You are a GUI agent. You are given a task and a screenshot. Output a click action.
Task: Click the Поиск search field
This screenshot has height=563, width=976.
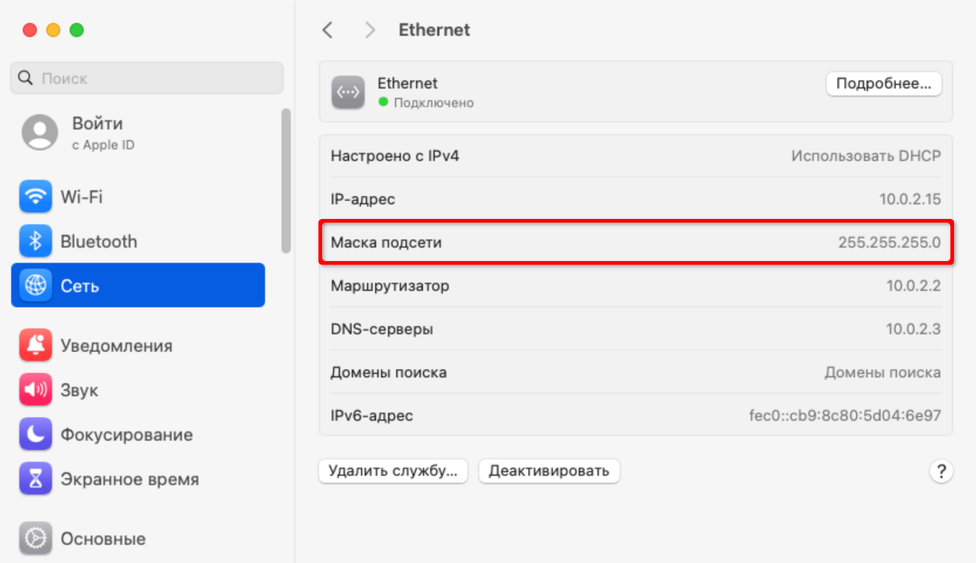point(147,78)
